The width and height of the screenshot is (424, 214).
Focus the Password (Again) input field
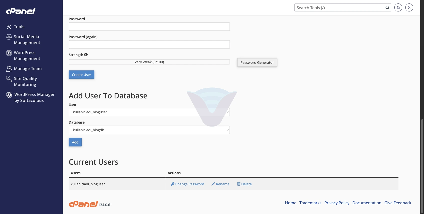point(149,45)
